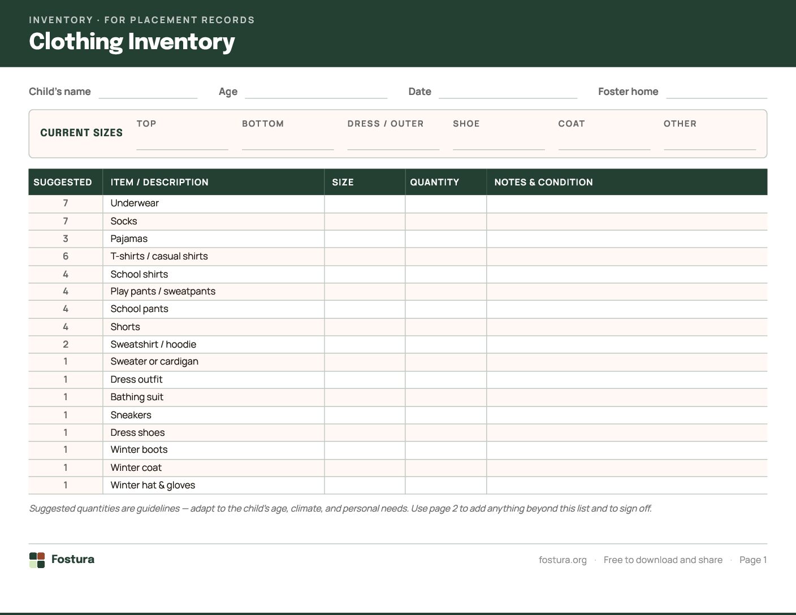Click the Notes cell for Pajamas

pyautogui.click(x=627, y=239)
